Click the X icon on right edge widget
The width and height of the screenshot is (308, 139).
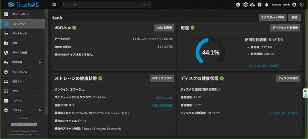(305, 91)
